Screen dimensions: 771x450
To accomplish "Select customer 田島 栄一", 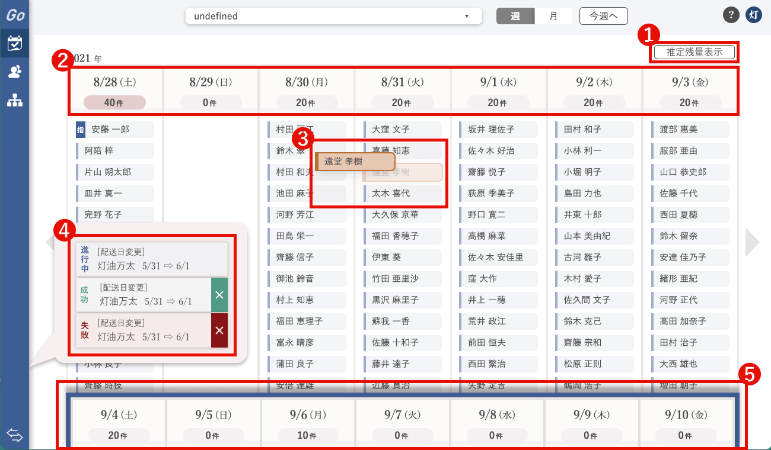I will point(307,236).
